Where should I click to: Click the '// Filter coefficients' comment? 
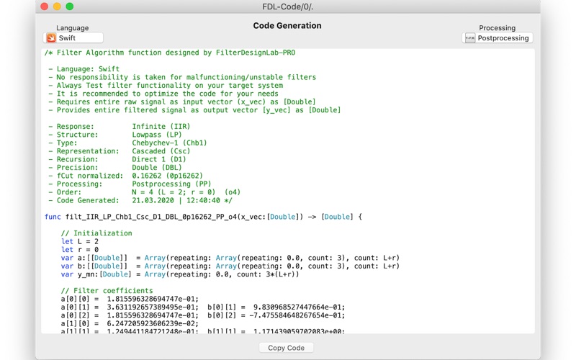pos(107,291)
